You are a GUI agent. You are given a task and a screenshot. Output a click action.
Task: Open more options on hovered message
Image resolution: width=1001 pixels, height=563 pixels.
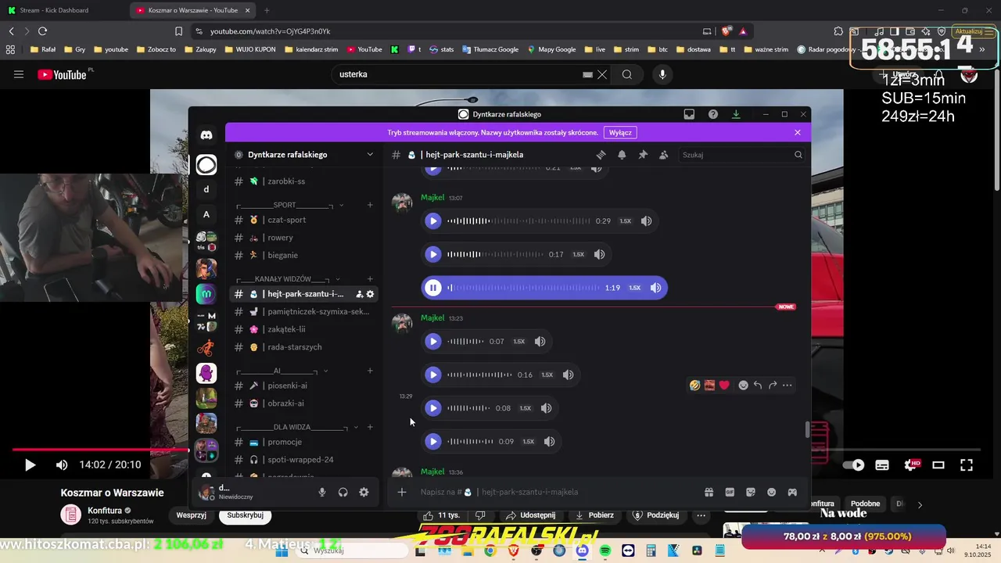point(788,385)
